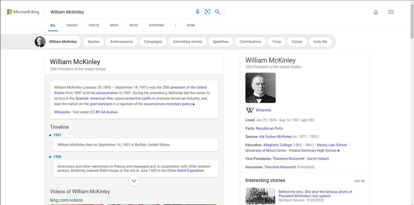The image size is (414, 205).
Task: Click William McKinley portrait in sidebar
Action: (260, 88)
